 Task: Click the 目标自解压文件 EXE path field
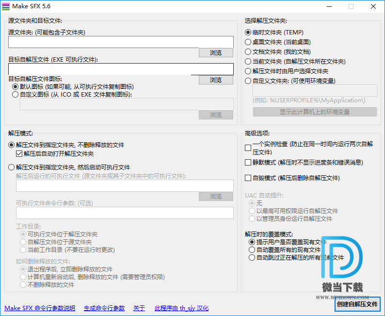(121, 69)
